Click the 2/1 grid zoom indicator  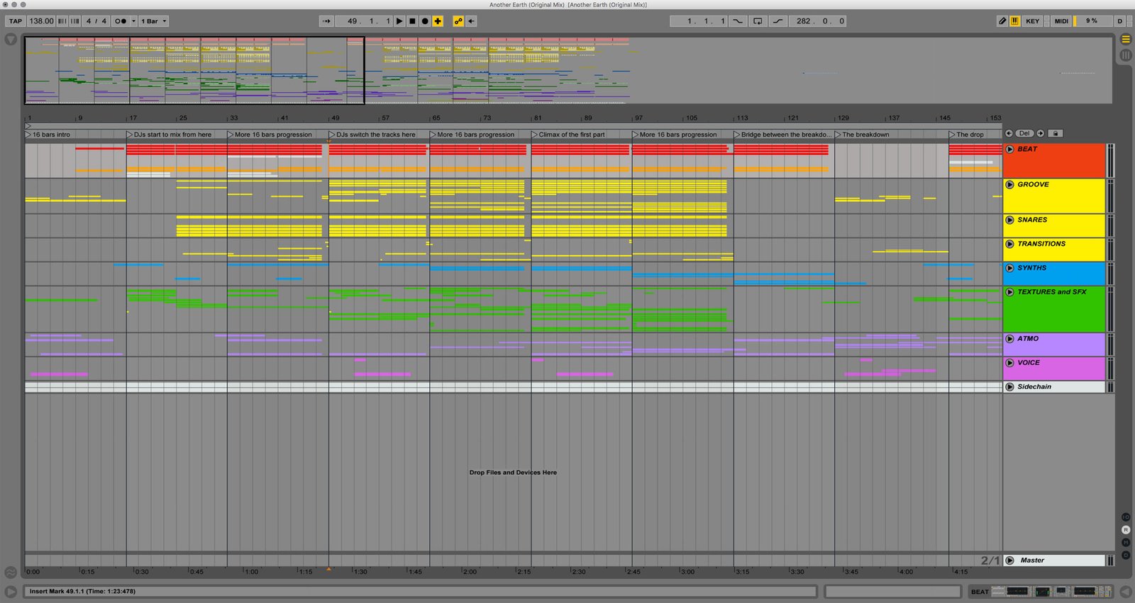990,560
